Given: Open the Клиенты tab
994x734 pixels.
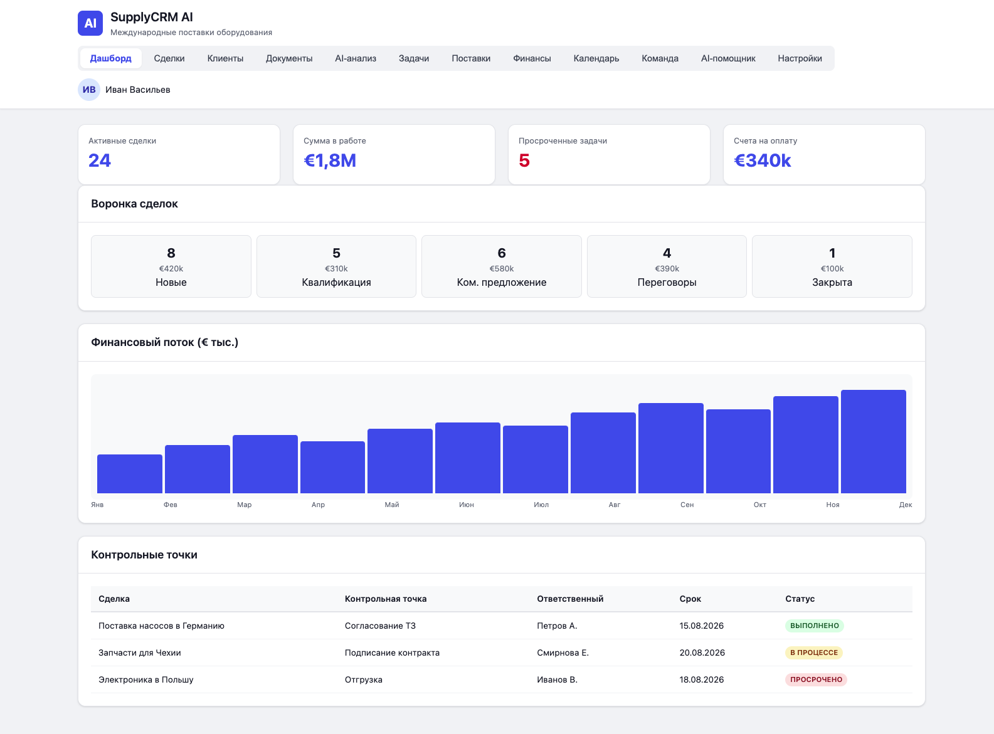Looking at the screenshot, I should pos(225,58).
